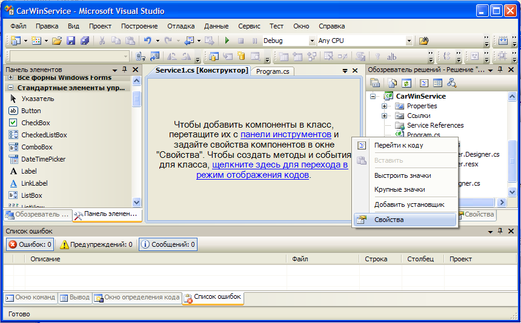Expand the Properties node in solution tree
Viewport: 521px width, 323px height.
pos(384,106)
